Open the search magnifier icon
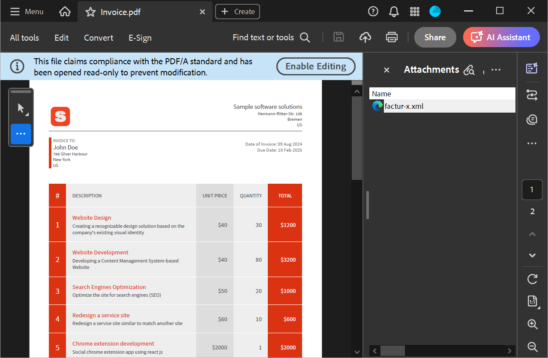 coord(305,38)
